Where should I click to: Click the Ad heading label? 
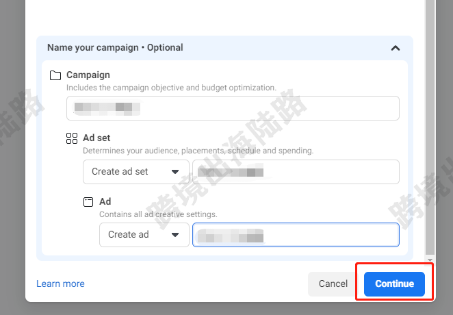coord(105,201)
